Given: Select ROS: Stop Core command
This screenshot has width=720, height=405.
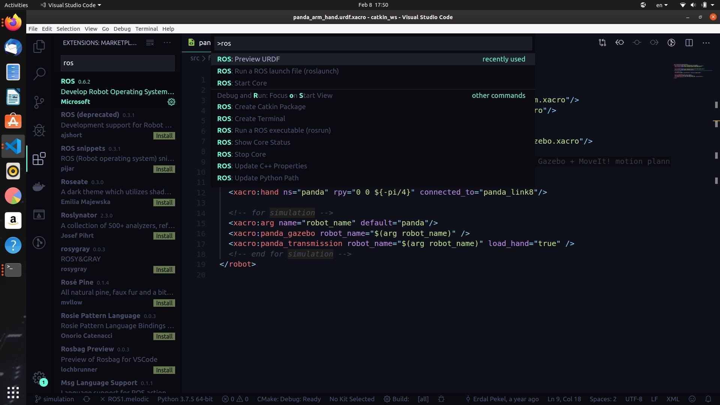Looking at the screenshot, I should [x=373, y=154].
